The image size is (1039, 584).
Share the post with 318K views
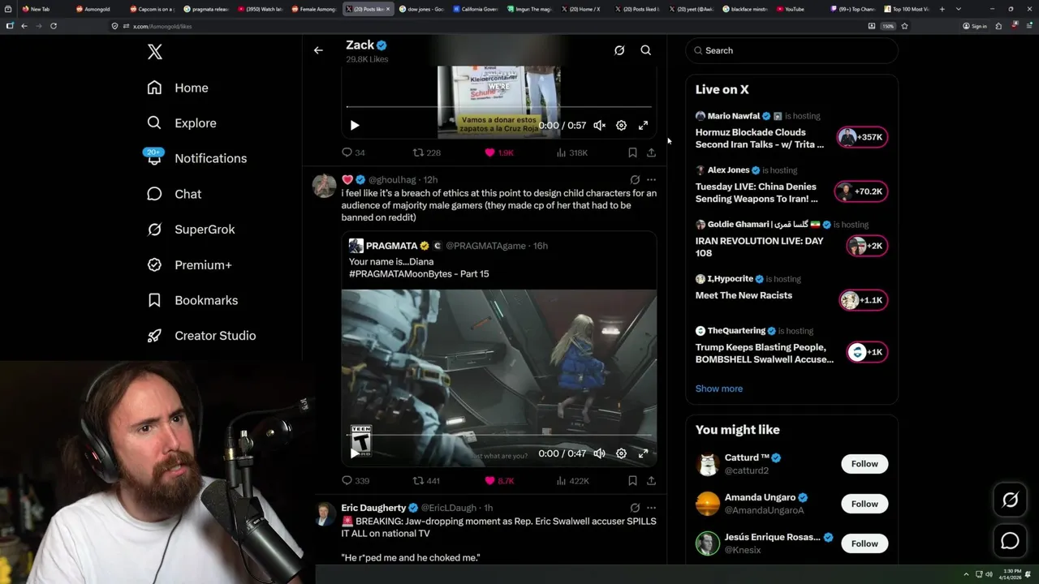(651, 152)
